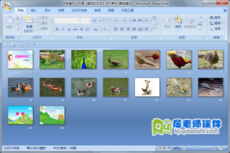Start Slide Show from status bar
Image resolution: width=230 pixels, height=153 pixels.
[169, 148]
